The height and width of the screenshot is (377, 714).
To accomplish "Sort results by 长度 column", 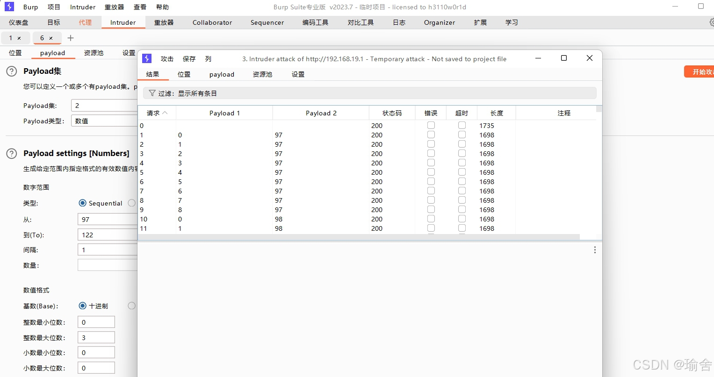I will (497, 113).
